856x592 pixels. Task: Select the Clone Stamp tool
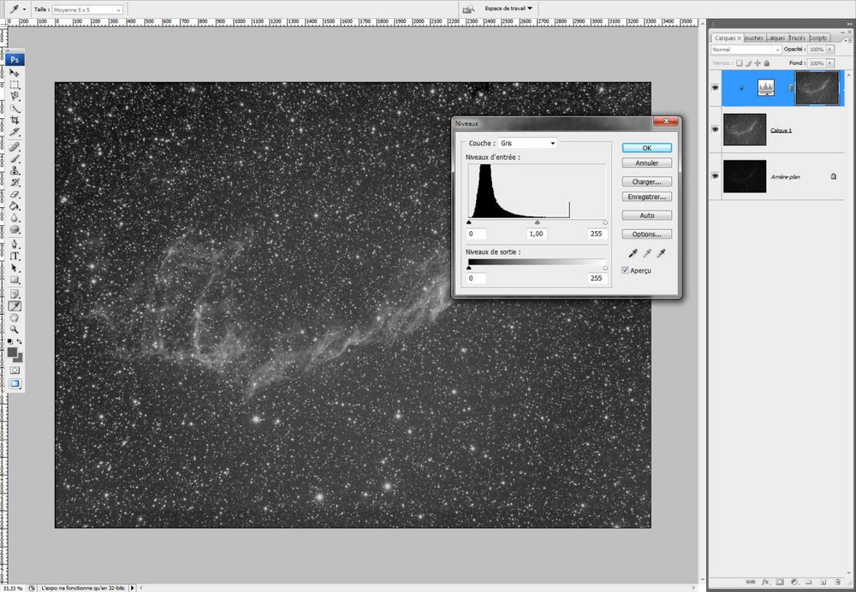coord(15,170)
